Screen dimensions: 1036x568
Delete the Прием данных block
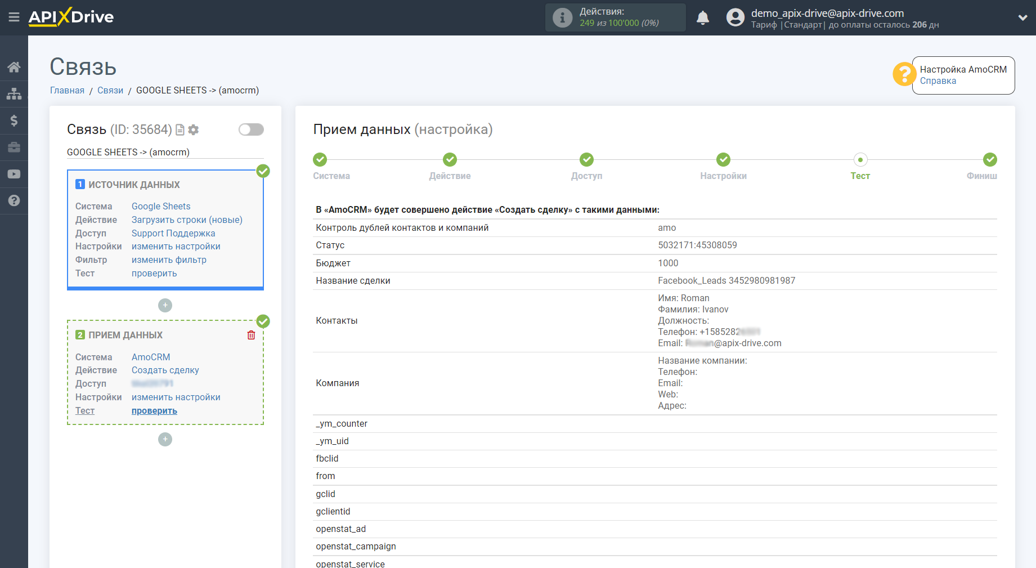(x=251, y=335)
